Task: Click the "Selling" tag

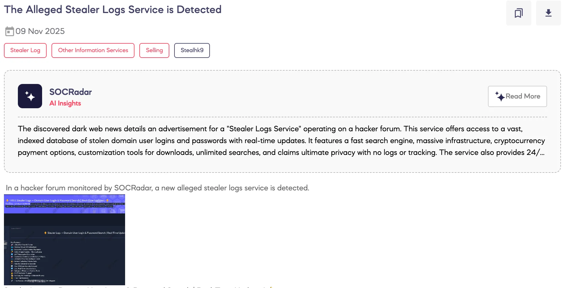Action: 154,50
